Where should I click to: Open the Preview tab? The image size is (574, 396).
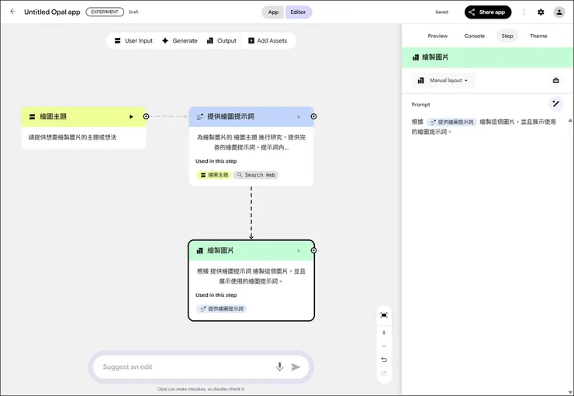(437, 36)
